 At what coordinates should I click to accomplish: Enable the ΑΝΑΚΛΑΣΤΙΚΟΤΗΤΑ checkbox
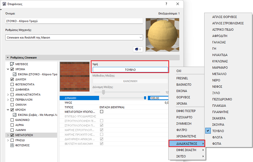point(12,95)
